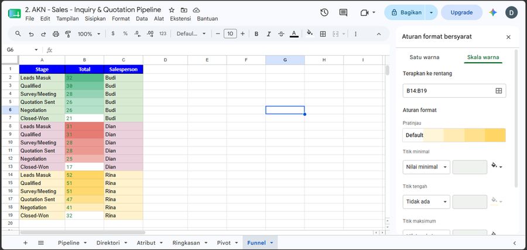Open the Gemini sparkle icon

click(x=492, y=12)
